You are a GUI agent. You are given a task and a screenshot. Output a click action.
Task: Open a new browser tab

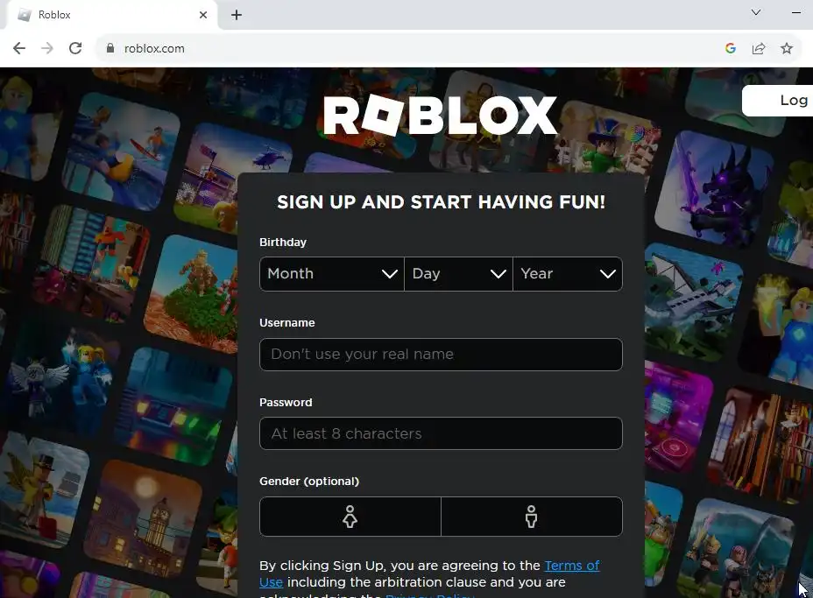pyautogui.click(x=237, y=15)
